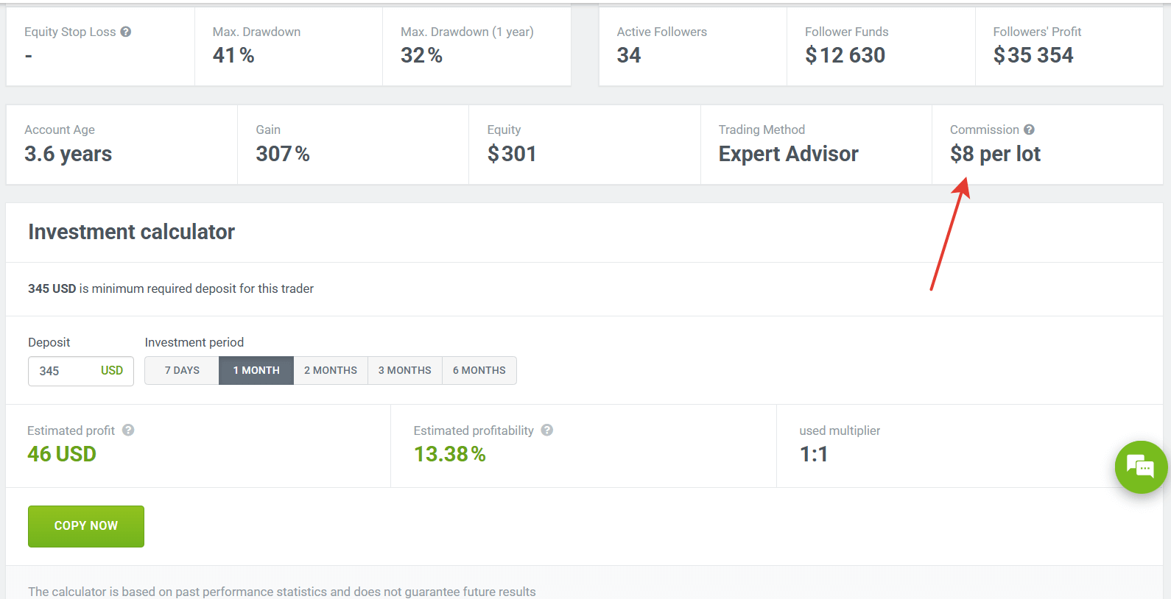The width and height of the screenshot is (1171, 599).
Task: Click the Followers' Profit $35 354 value
Action: click(1033, 55)
